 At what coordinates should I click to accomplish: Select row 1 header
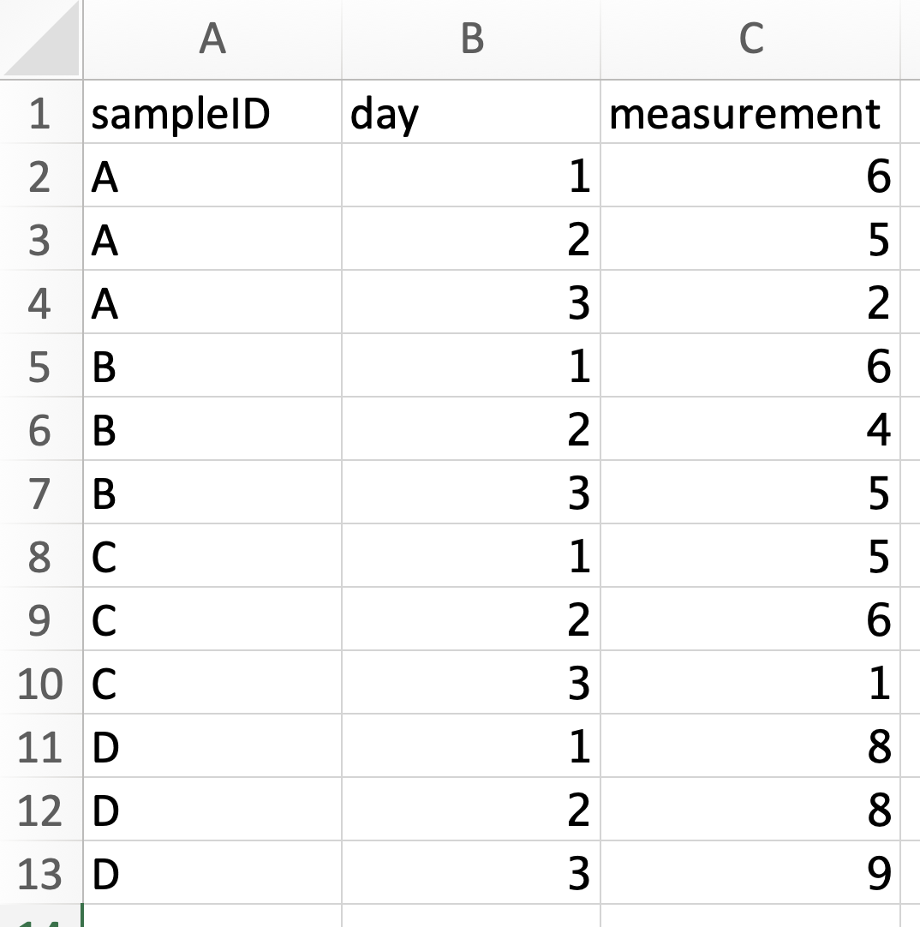(40, 114)
